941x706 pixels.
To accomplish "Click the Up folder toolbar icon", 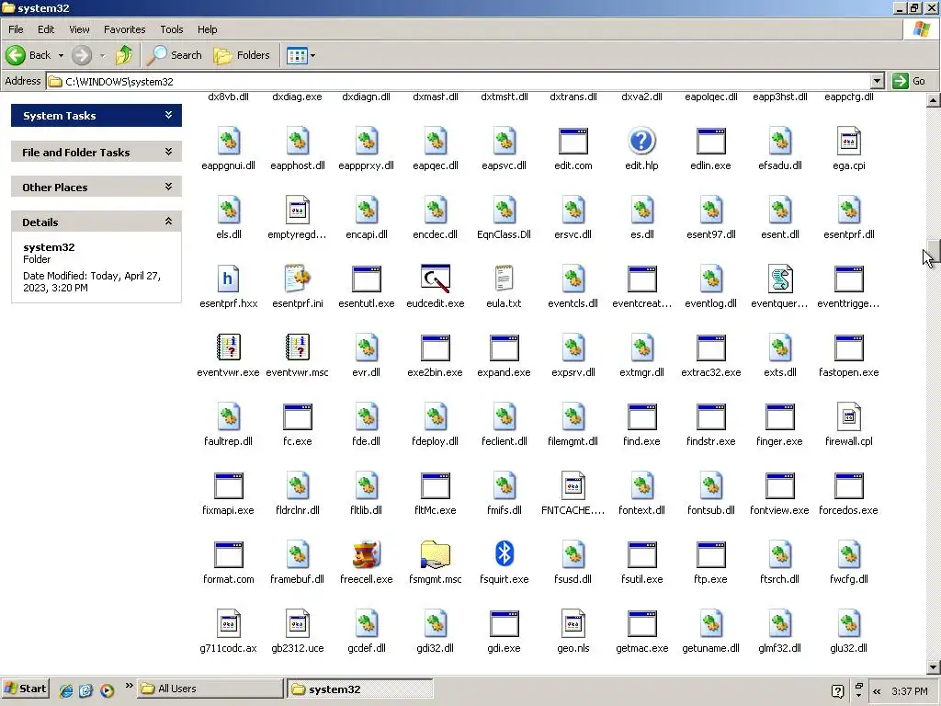I will tap(124, 55).
